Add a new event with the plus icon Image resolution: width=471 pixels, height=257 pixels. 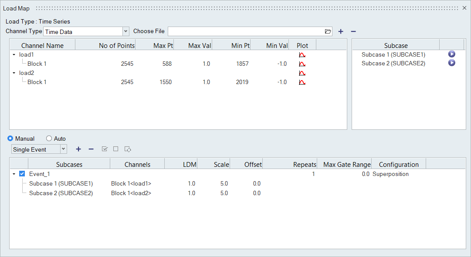(78, 149)
